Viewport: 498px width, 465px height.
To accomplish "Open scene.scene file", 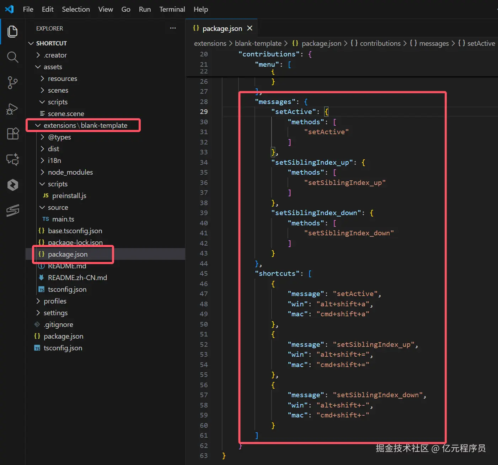I will click(x=105, y=114).
